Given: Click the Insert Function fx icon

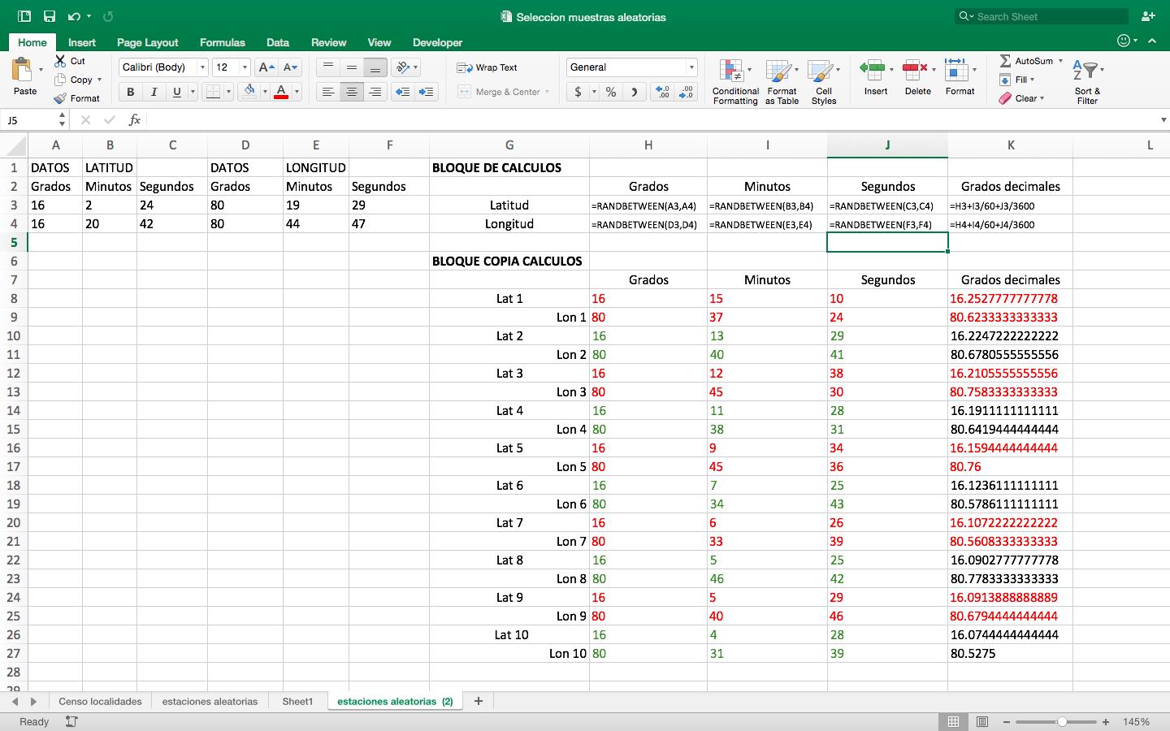Looking at the screenshot, I should 135,120.
